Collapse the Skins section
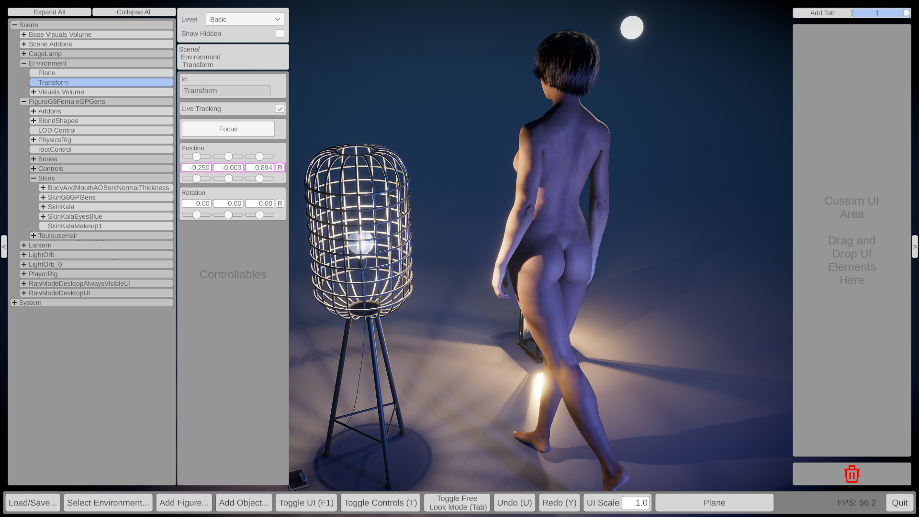The width and height of the screenshot is (919, 517). click(x=34, y=178)
